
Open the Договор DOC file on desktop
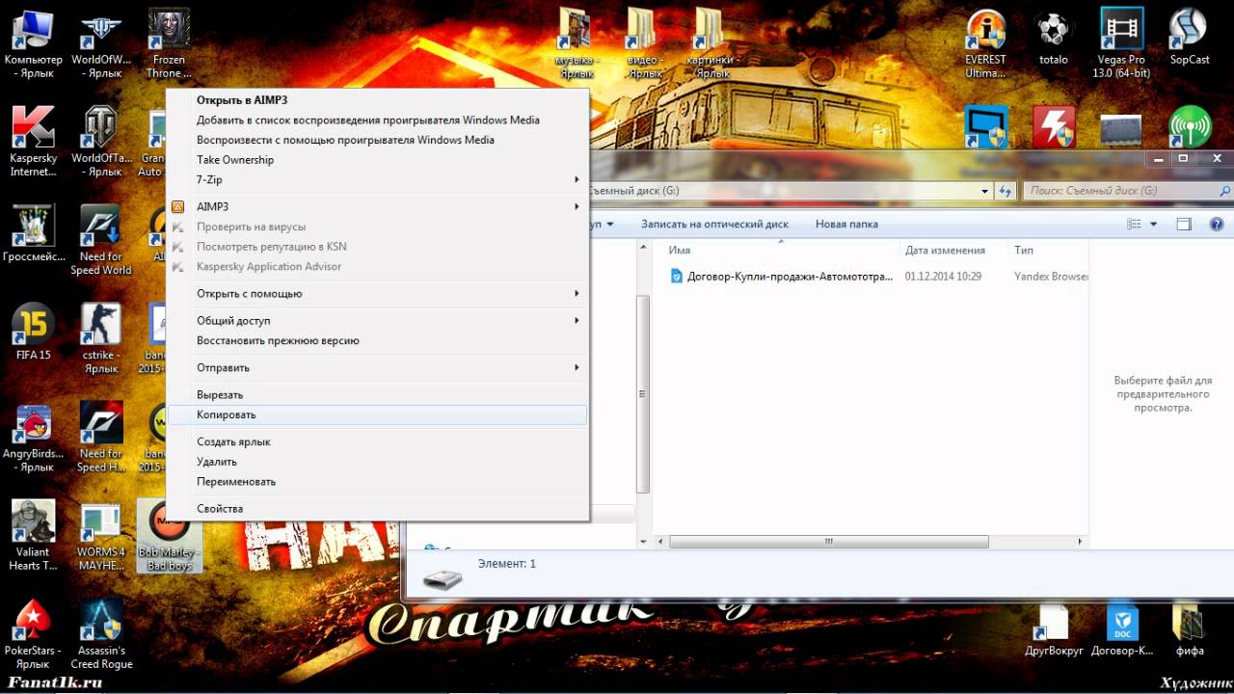(x=1122, y=631)
